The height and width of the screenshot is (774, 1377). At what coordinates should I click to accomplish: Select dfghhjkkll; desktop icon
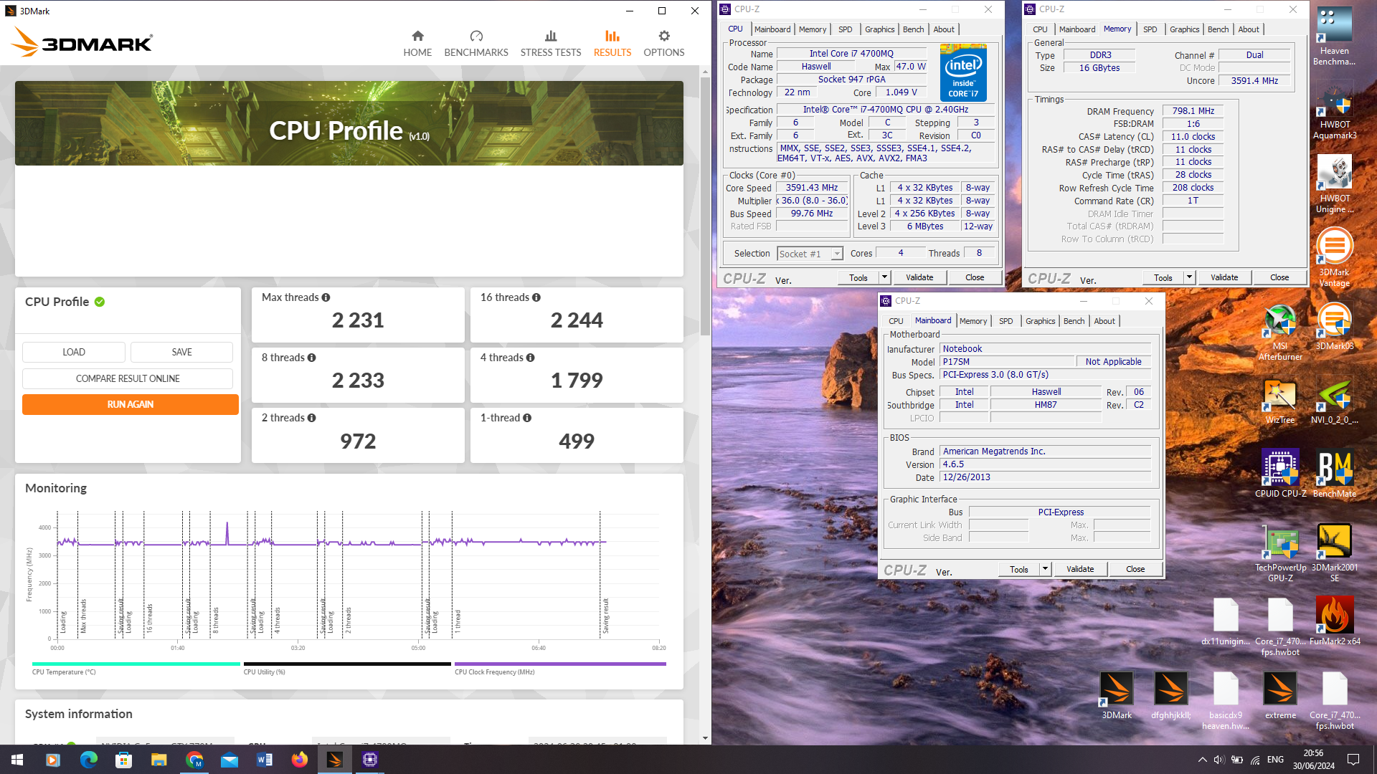tap(1171, 696)
